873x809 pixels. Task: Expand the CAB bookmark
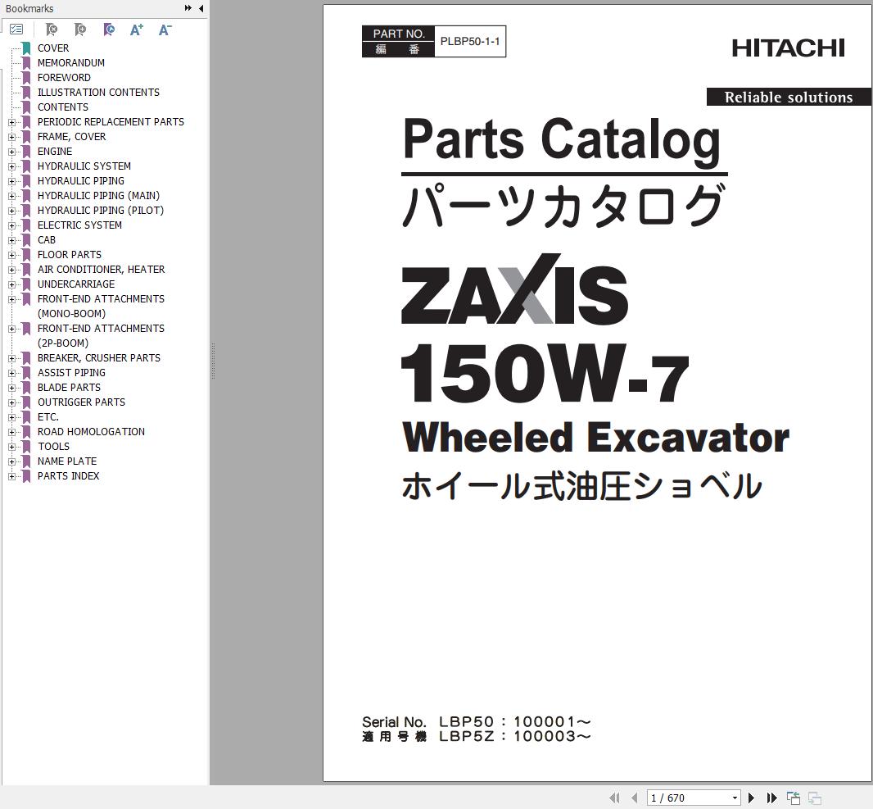[x=11, y=240]
